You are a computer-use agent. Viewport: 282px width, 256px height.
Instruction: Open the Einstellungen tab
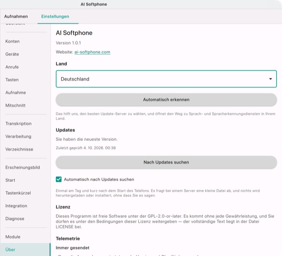coord(55,16)
